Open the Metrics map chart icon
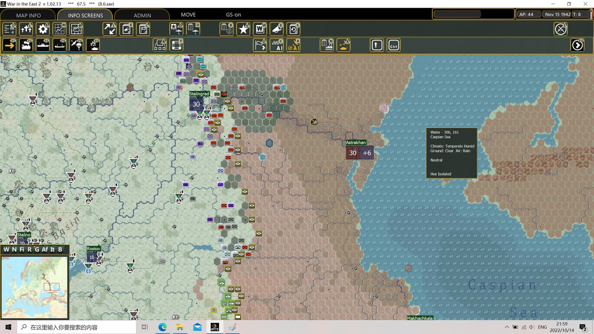 coord(60,29)
